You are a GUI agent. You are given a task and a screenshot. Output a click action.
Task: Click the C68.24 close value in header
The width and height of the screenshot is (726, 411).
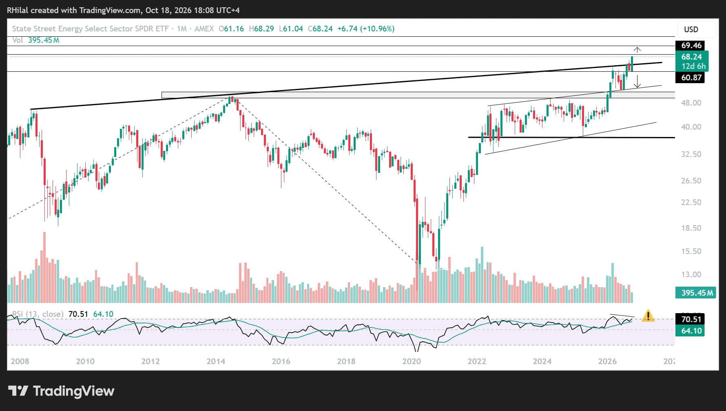(x=320, y=29)
